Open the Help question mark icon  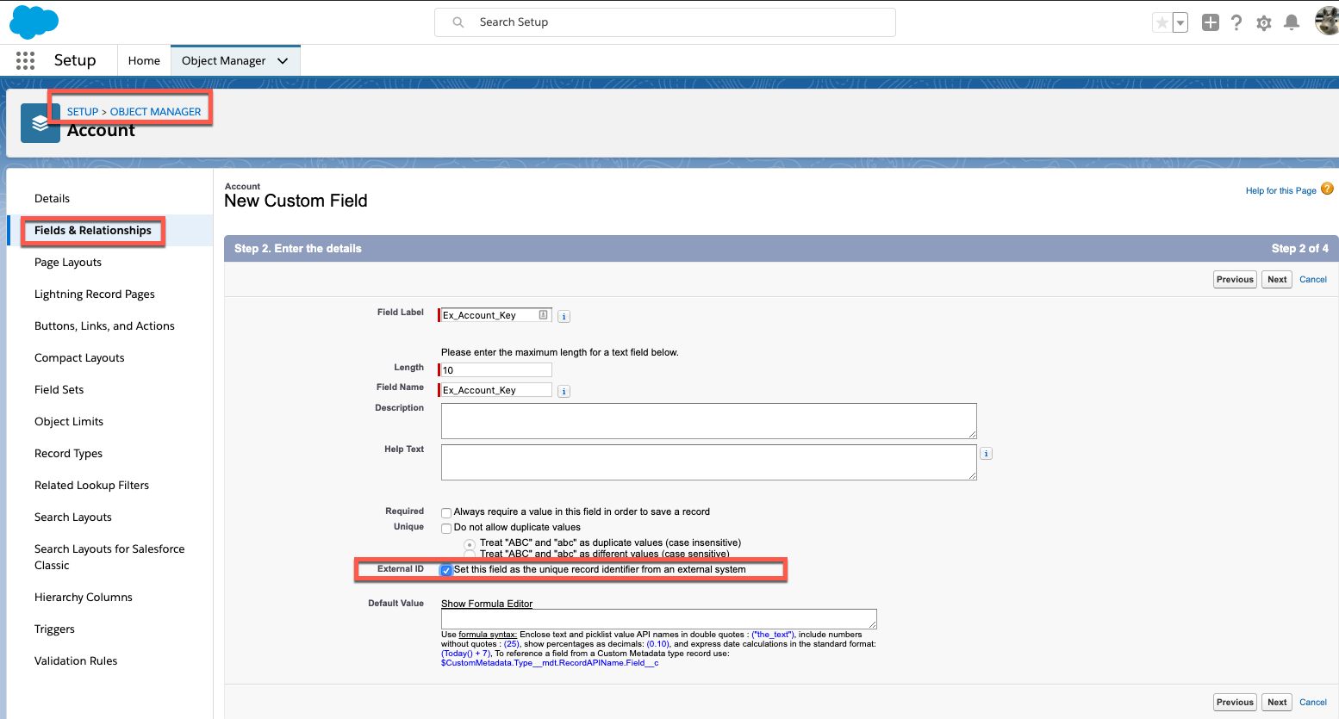(x=1236, y=22)
